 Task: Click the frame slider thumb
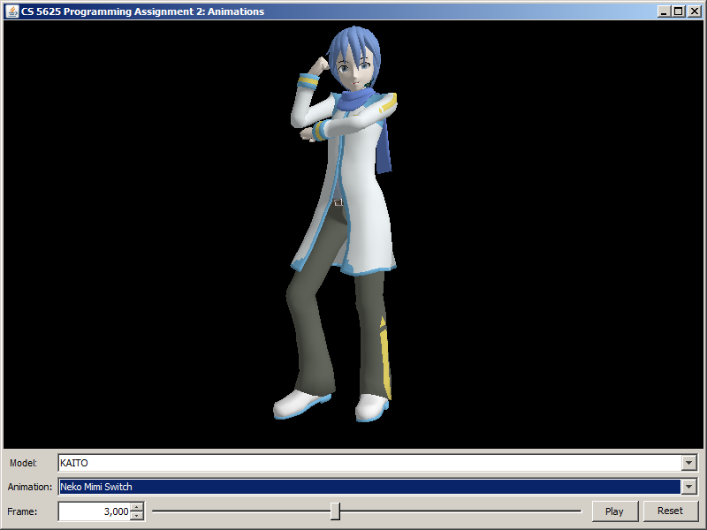point(335,511)
